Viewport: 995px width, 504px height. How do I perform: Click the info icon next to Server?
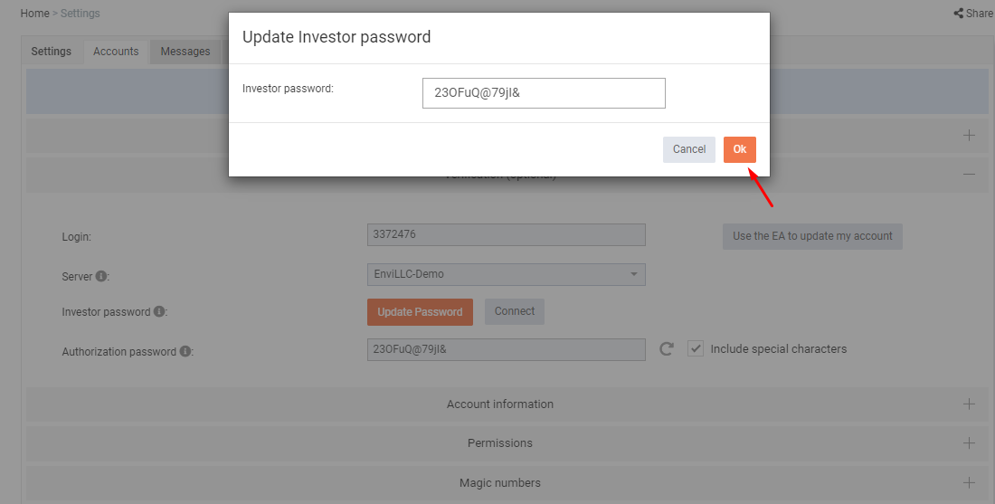tap(100, 276)
